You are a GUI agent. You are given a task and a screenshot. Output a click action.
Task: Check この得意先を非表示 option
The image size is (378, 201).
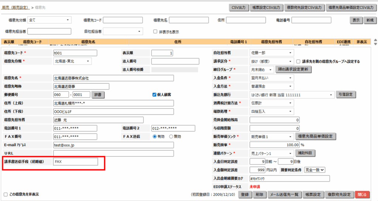coord(6,194)
